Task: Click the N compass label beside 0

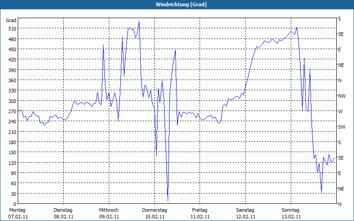Action: [339, 204]
